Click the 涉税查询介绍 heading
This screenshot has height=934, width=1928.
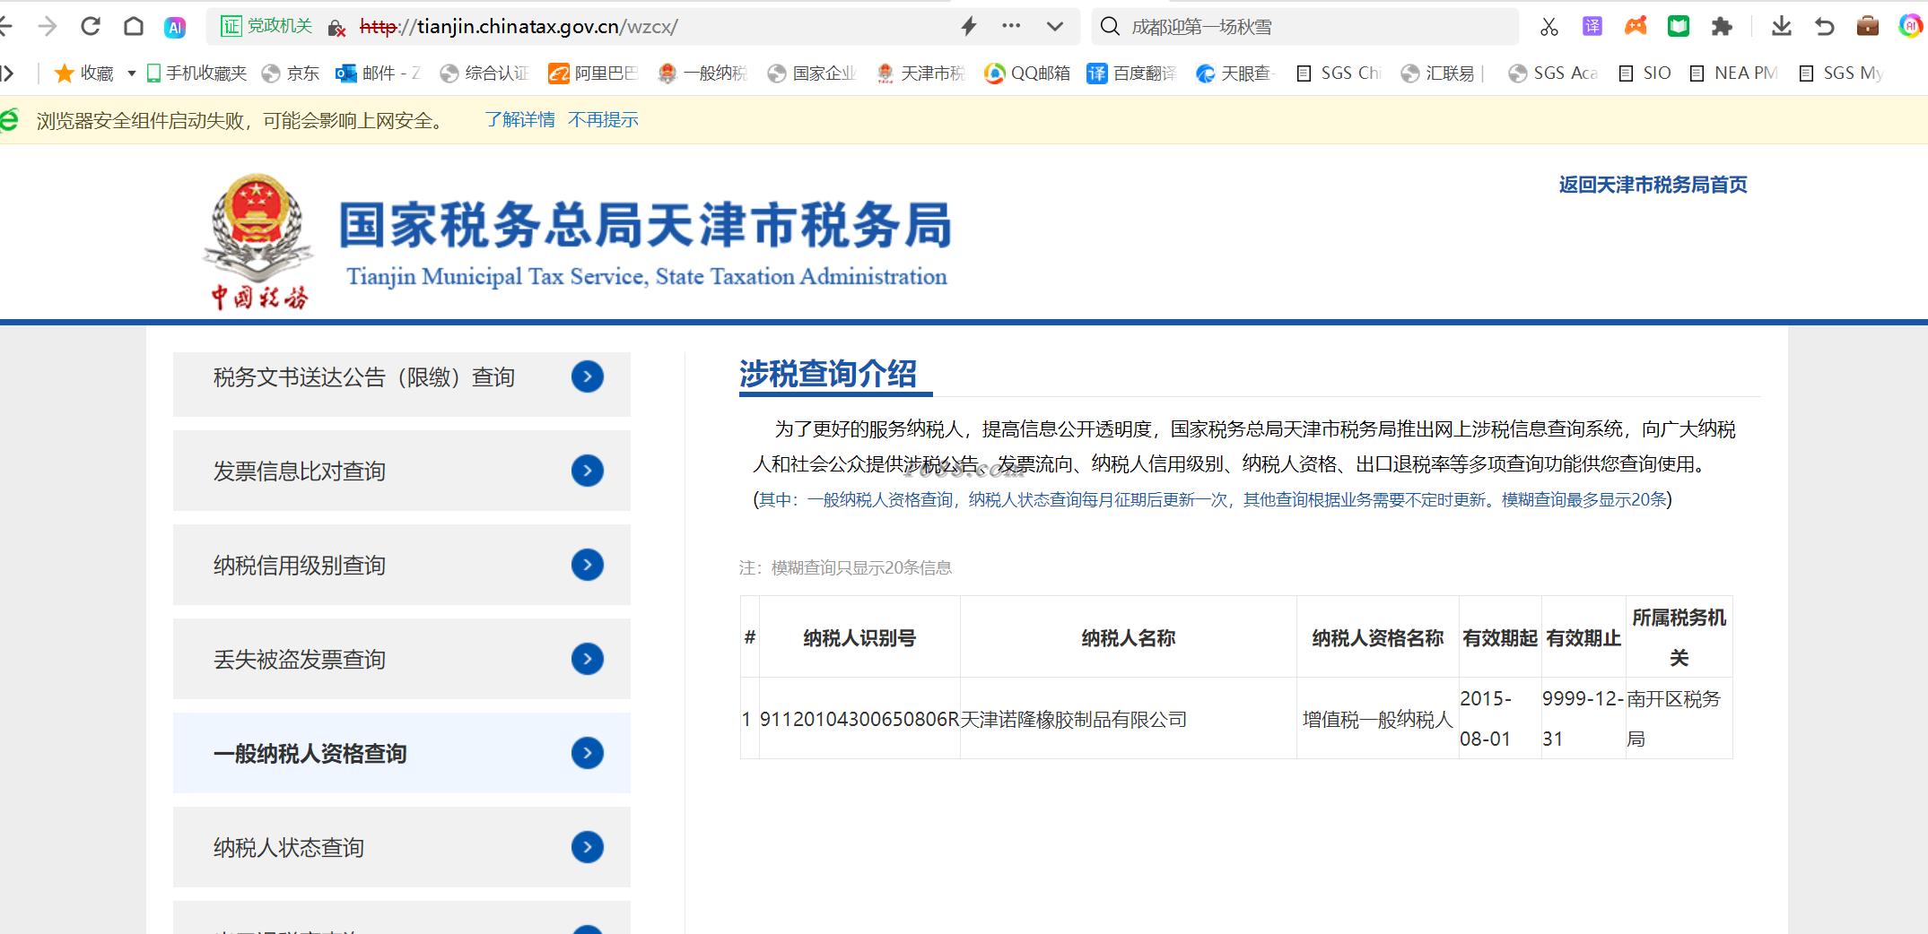point(828,375)
